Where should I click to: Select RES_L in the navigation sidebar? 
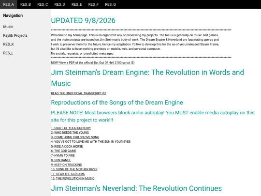tap(8, 53)
